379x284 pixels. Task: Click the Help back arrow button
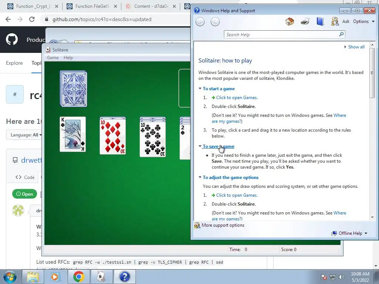point(200,22)
